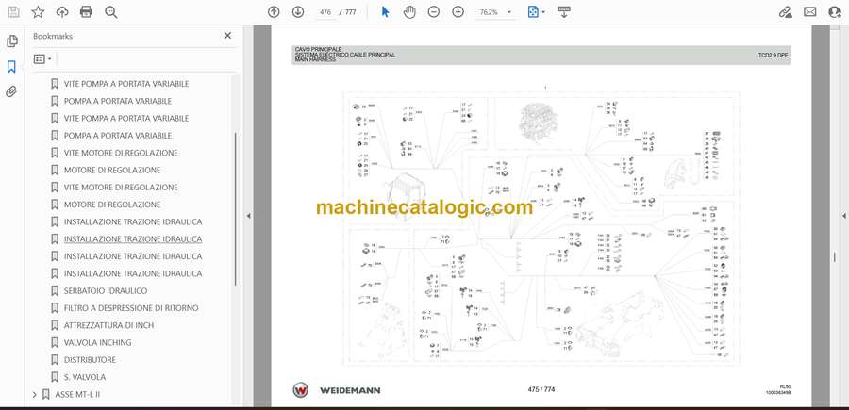
Task: Click the MAIN HAIRNESS heading line
Action: coord(315,60)
